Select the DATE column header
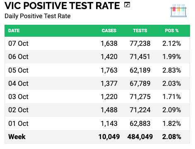 (x=14, y=31)
